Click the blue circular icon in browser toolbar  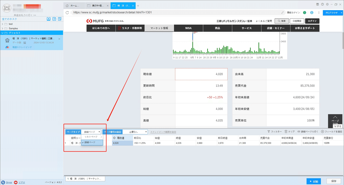point(311,13)
